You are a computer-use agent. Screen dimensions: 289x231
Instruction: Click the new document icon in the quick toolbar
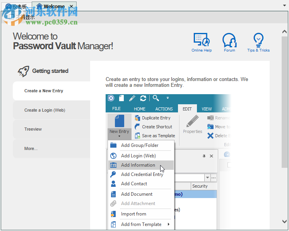[121, 98]
